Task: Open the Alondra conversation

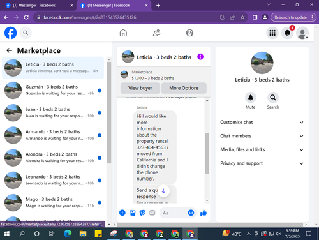Action: pos(53,158)
